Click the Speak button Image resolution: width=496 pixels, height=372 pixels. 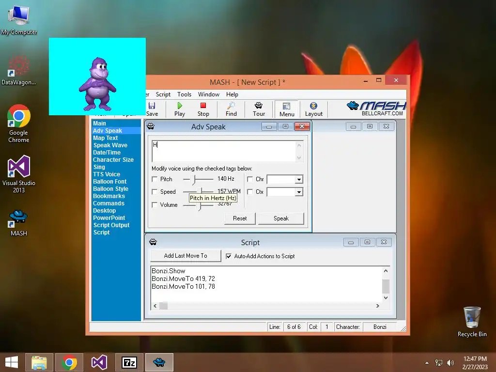point(281,218)
